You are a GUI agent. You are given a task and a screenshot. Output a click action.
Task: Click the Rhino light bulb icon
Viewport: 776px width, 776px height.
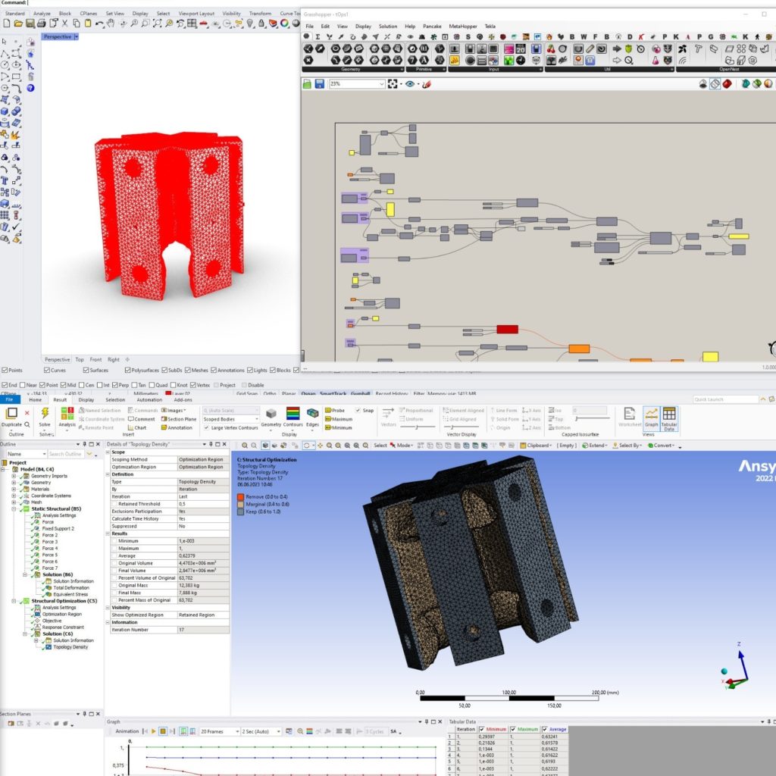pyautogui.click(x=250, y=23)
